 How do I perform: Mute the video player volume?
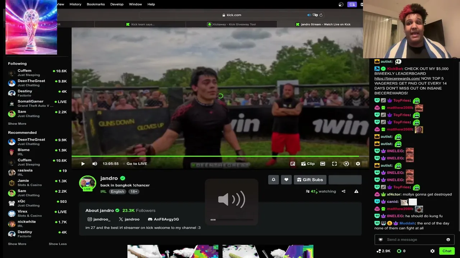point(95,164)
